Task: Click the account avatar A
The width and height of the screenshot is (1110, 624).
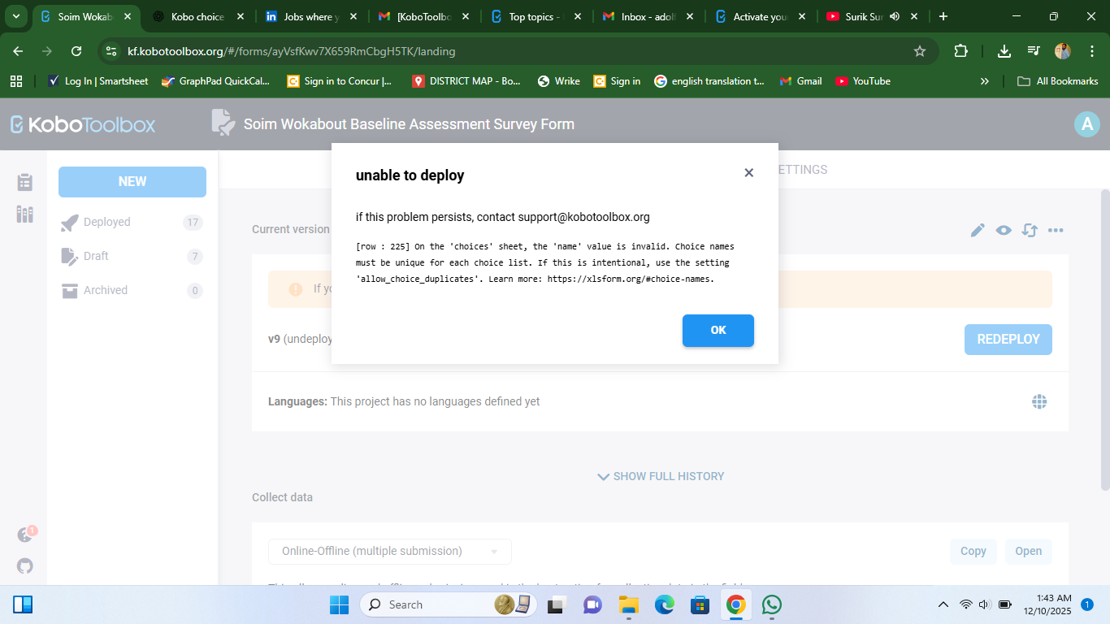Action: [x=1086, y=124]
